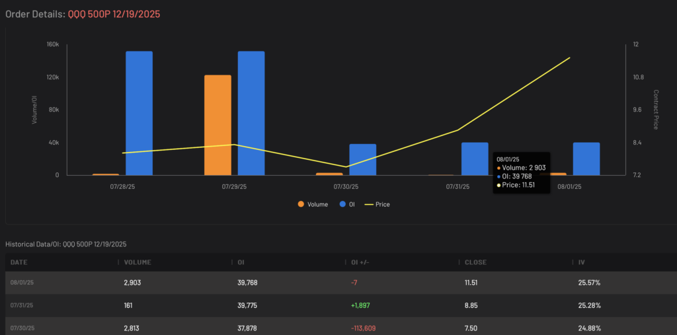Click the 07/28/25 x-axis label
This screenshot has width=677, height=335.
(x=122, y=187)
